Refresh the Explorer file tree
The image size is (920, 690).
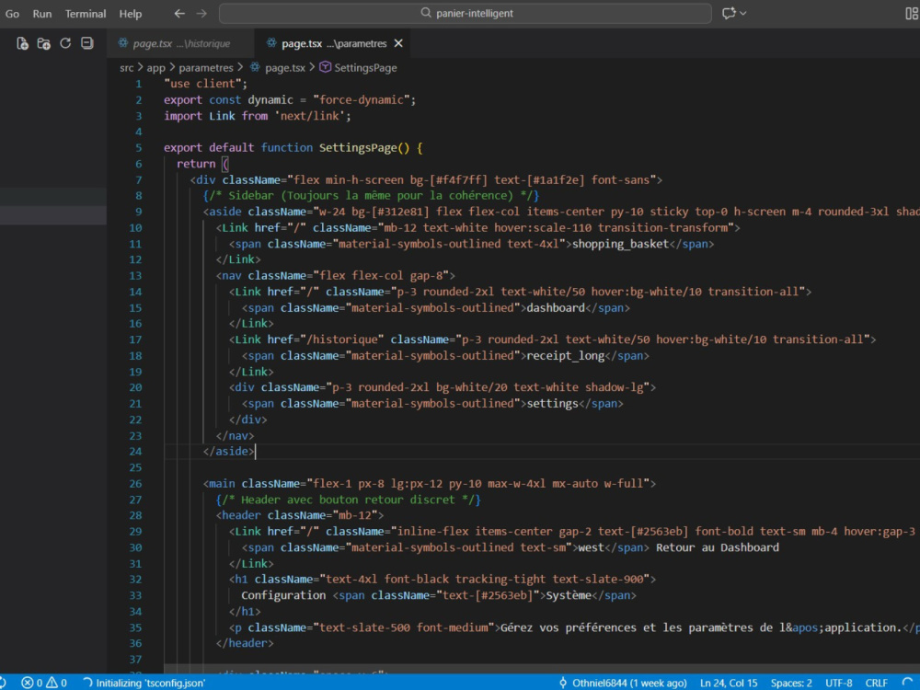point(65,43)
